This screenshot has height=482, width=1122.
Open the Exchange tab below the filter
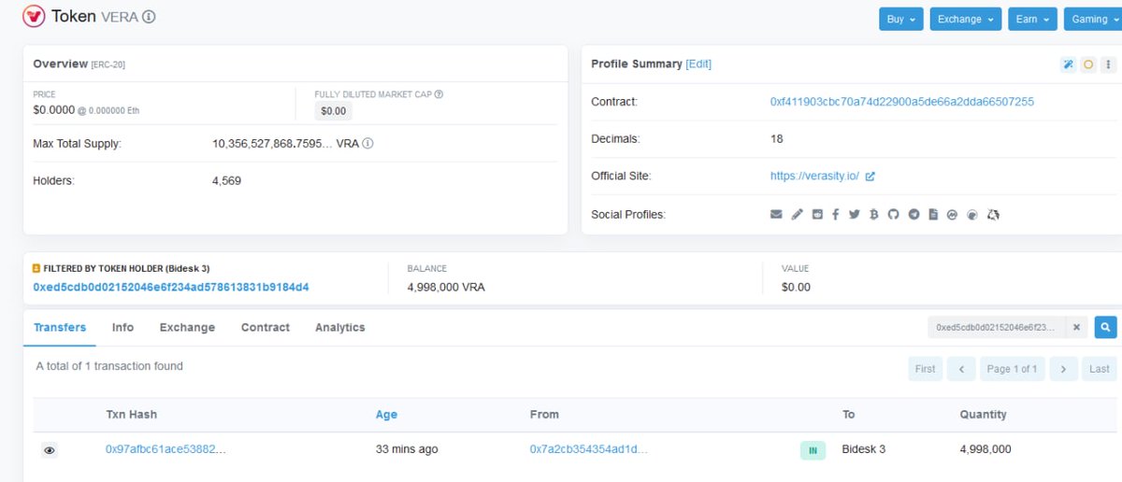pyautogui.click(x=187, y=328)
